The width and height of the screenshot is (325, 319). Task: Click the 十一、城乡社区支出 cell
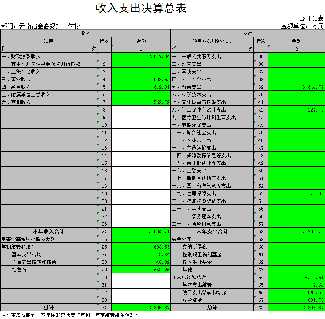(x=212, y=132)
